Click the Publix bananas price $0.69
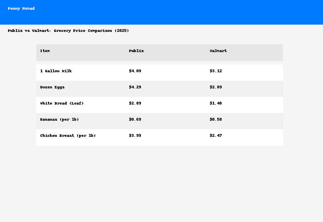323x222 pixels. [x=135, y=119]
